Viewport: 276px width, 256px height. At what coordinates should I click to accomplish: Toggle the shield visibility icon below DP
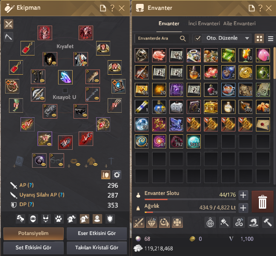pyautogui.click(x=110, y=219)
